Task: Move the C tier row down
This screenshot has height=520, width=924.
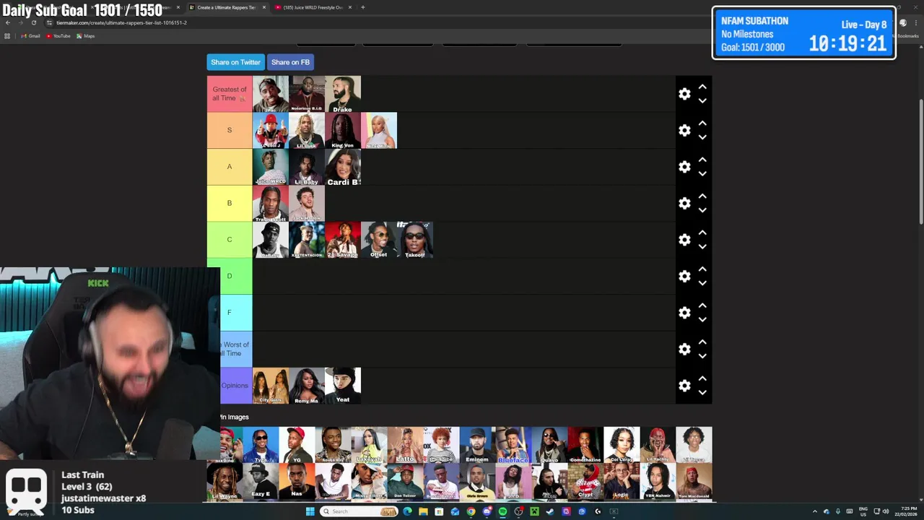Action: click(702, 247)
